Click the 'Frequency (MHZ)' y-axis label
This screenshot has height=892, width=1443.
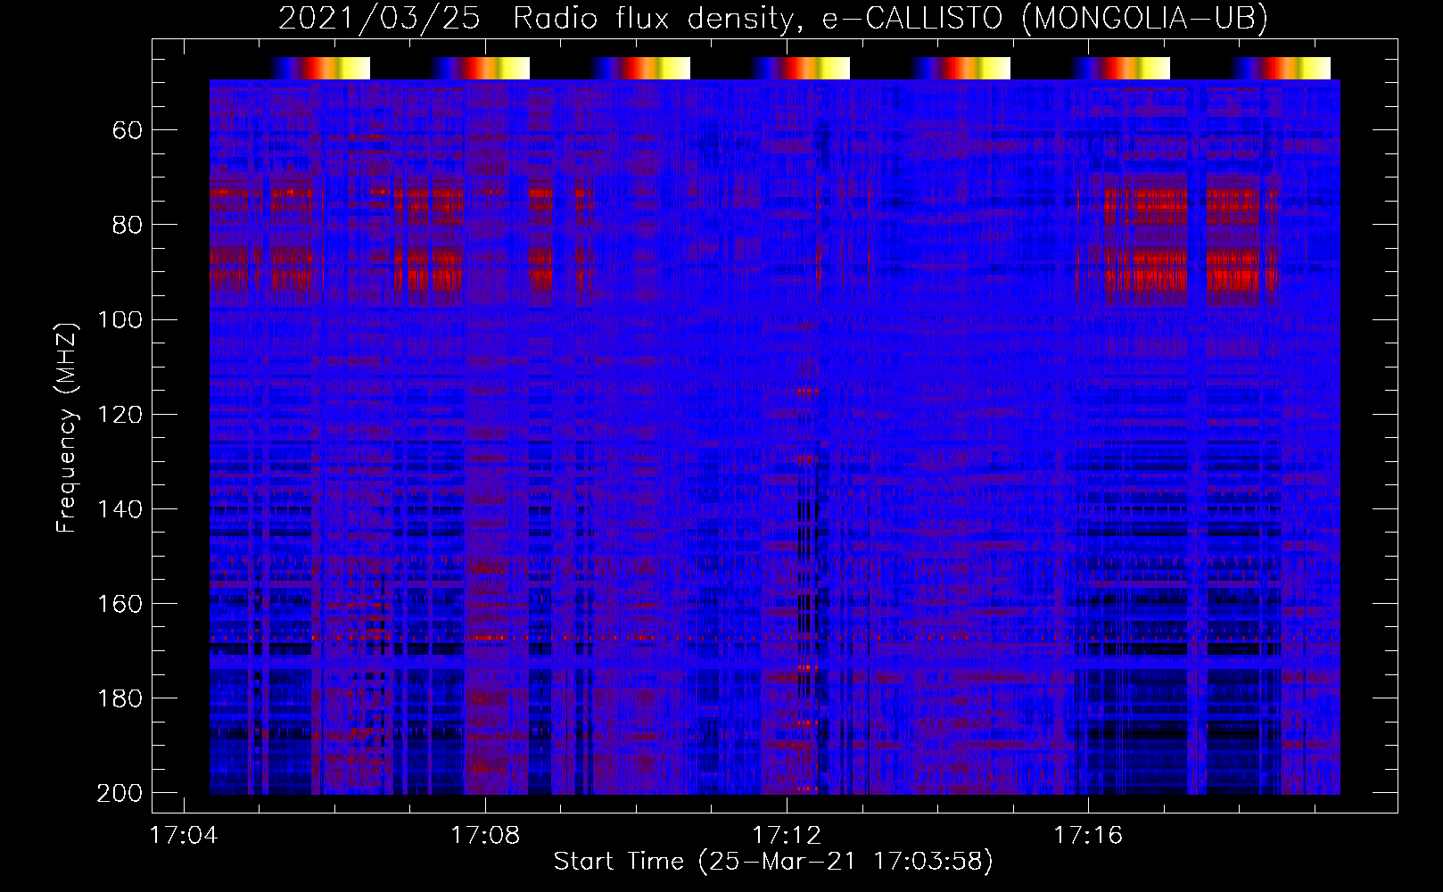[67, 427]
